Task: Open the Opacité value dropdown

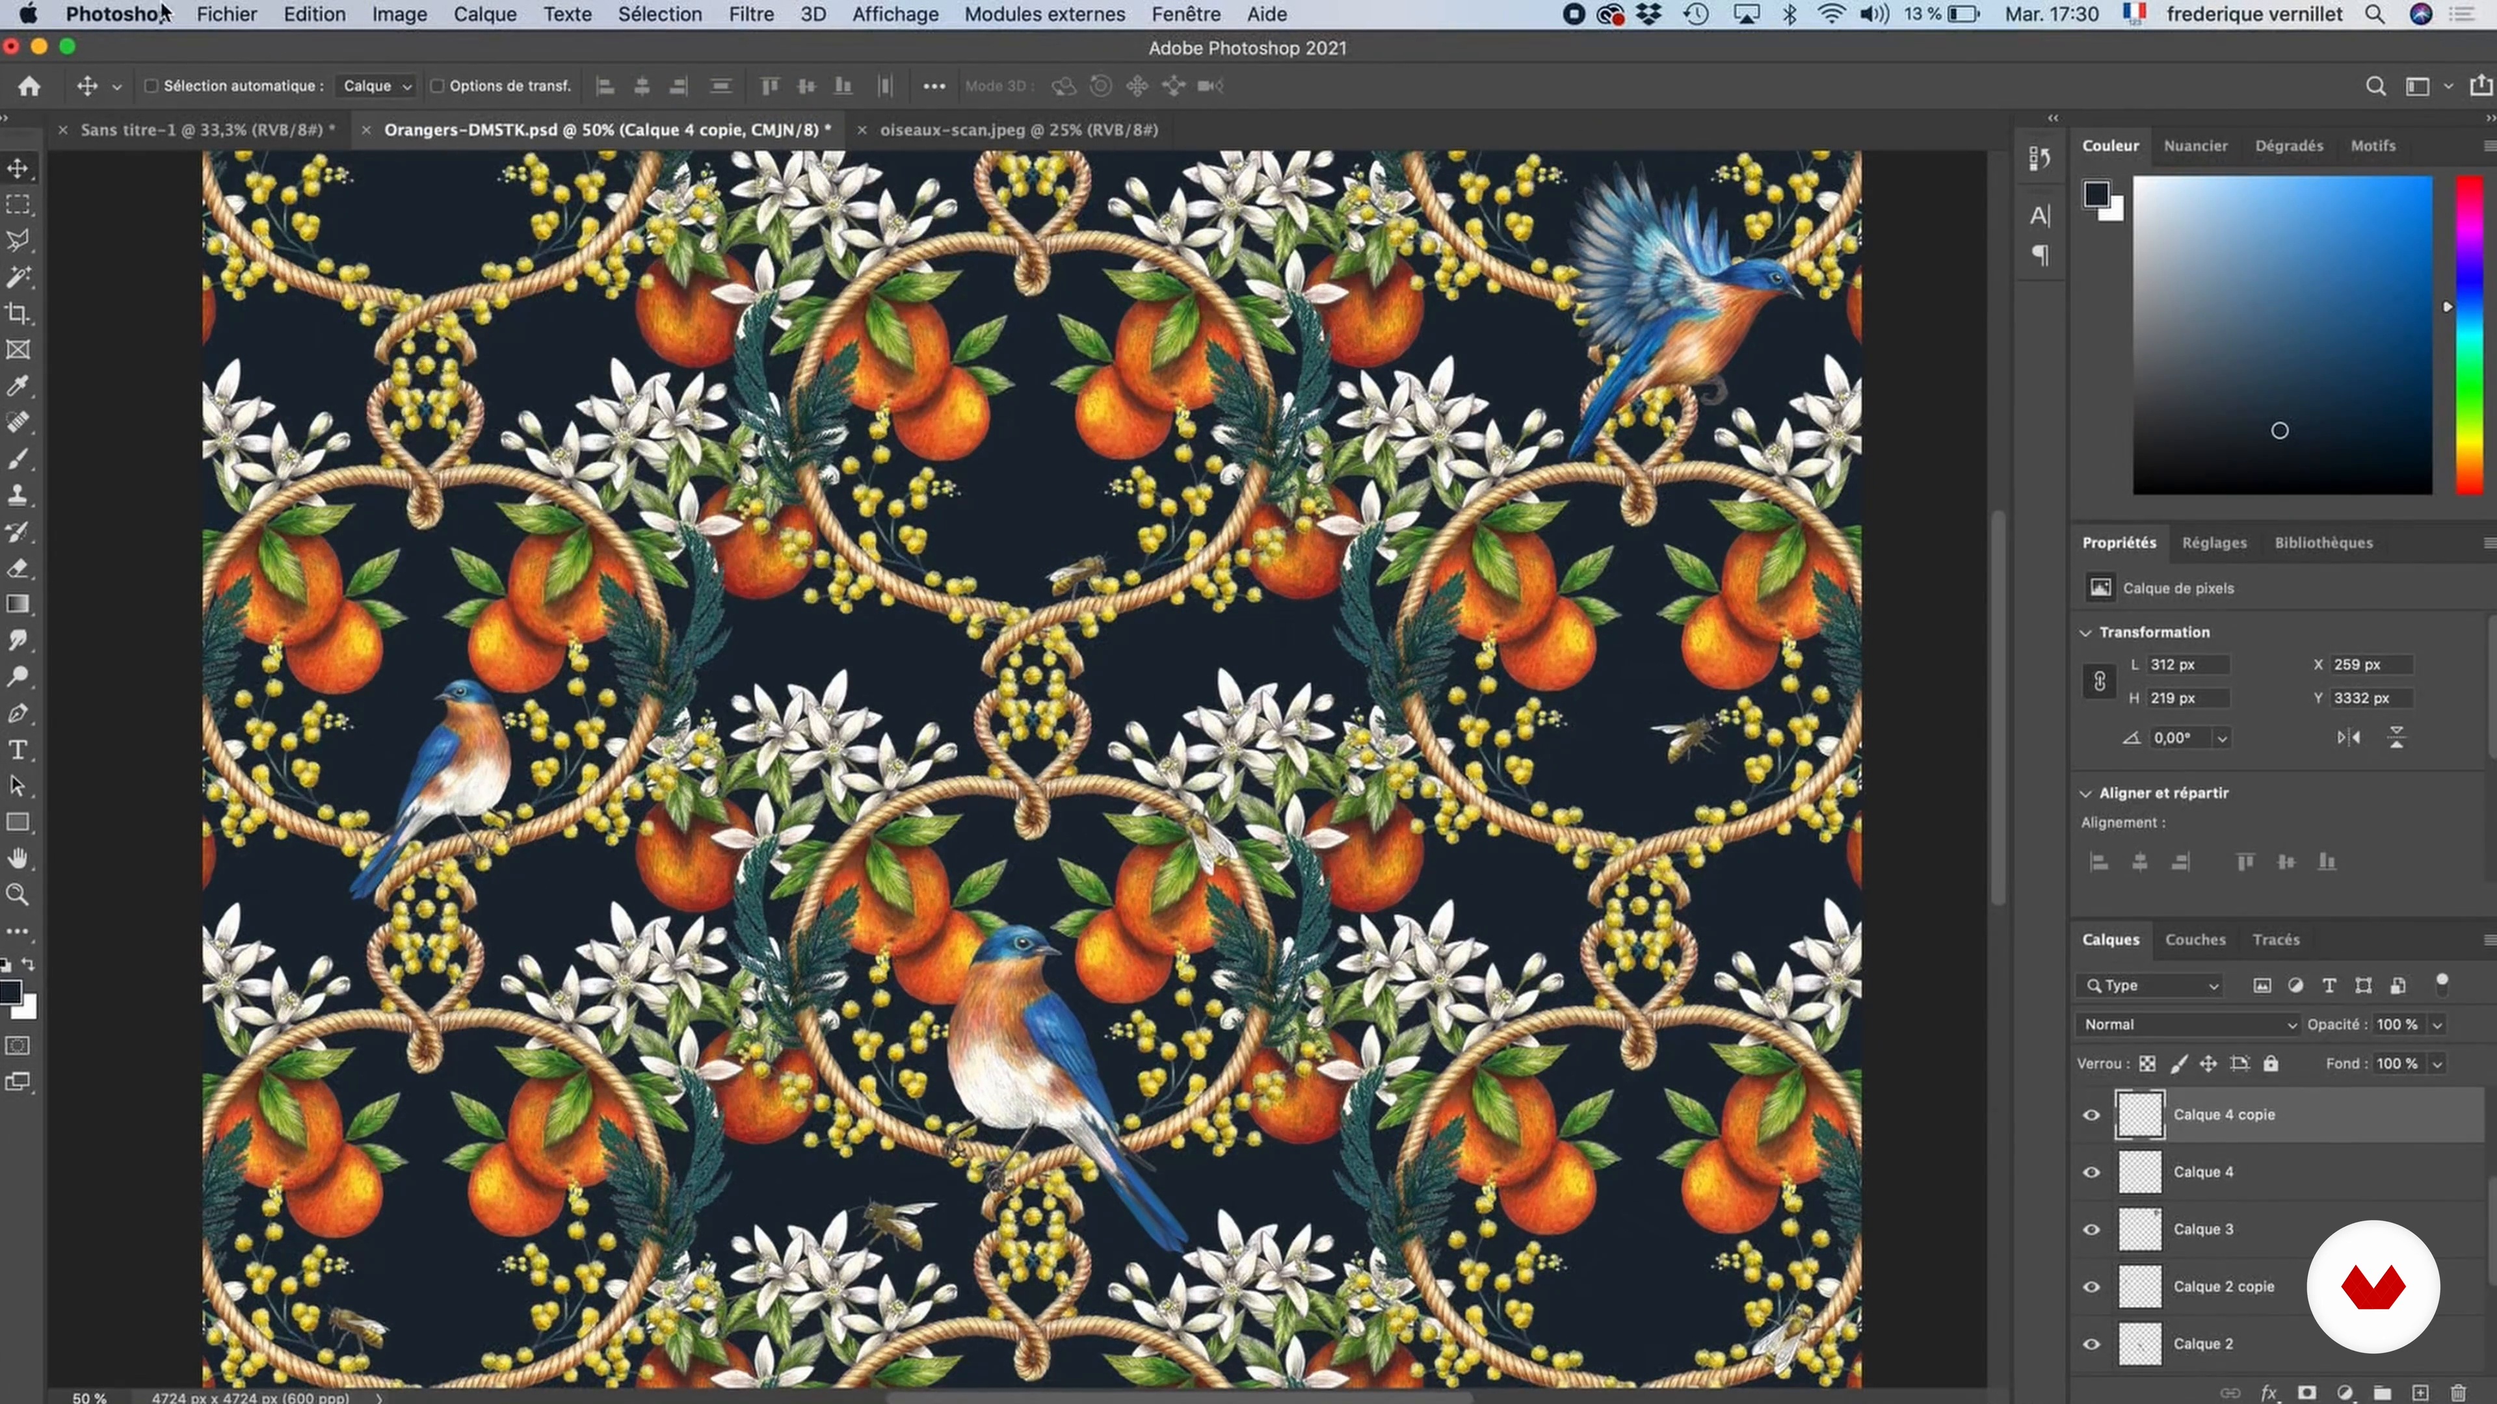Action: click(x=2437, y=1024)
